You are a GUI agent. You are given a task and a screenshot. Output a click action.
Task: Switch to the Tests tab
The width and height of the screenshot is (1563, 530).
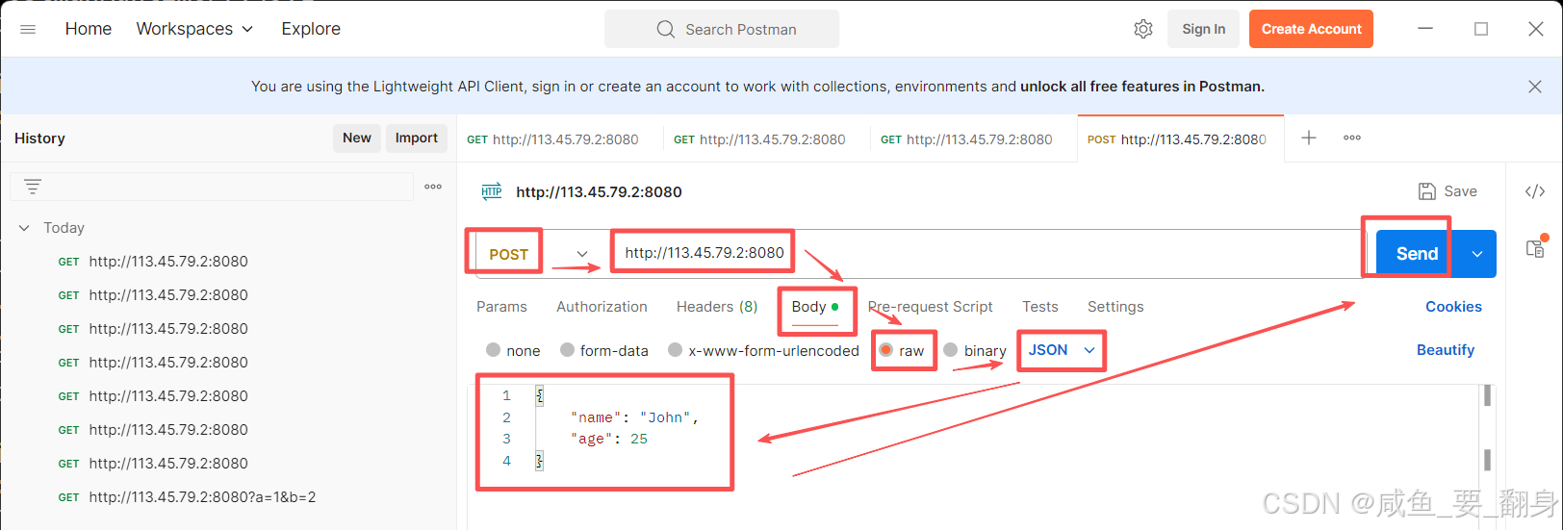click(x=1040, y=307)
